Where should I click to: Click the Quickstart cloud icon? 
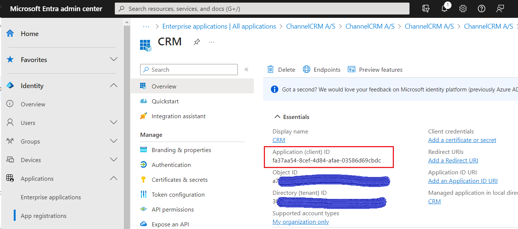point(143,101)
